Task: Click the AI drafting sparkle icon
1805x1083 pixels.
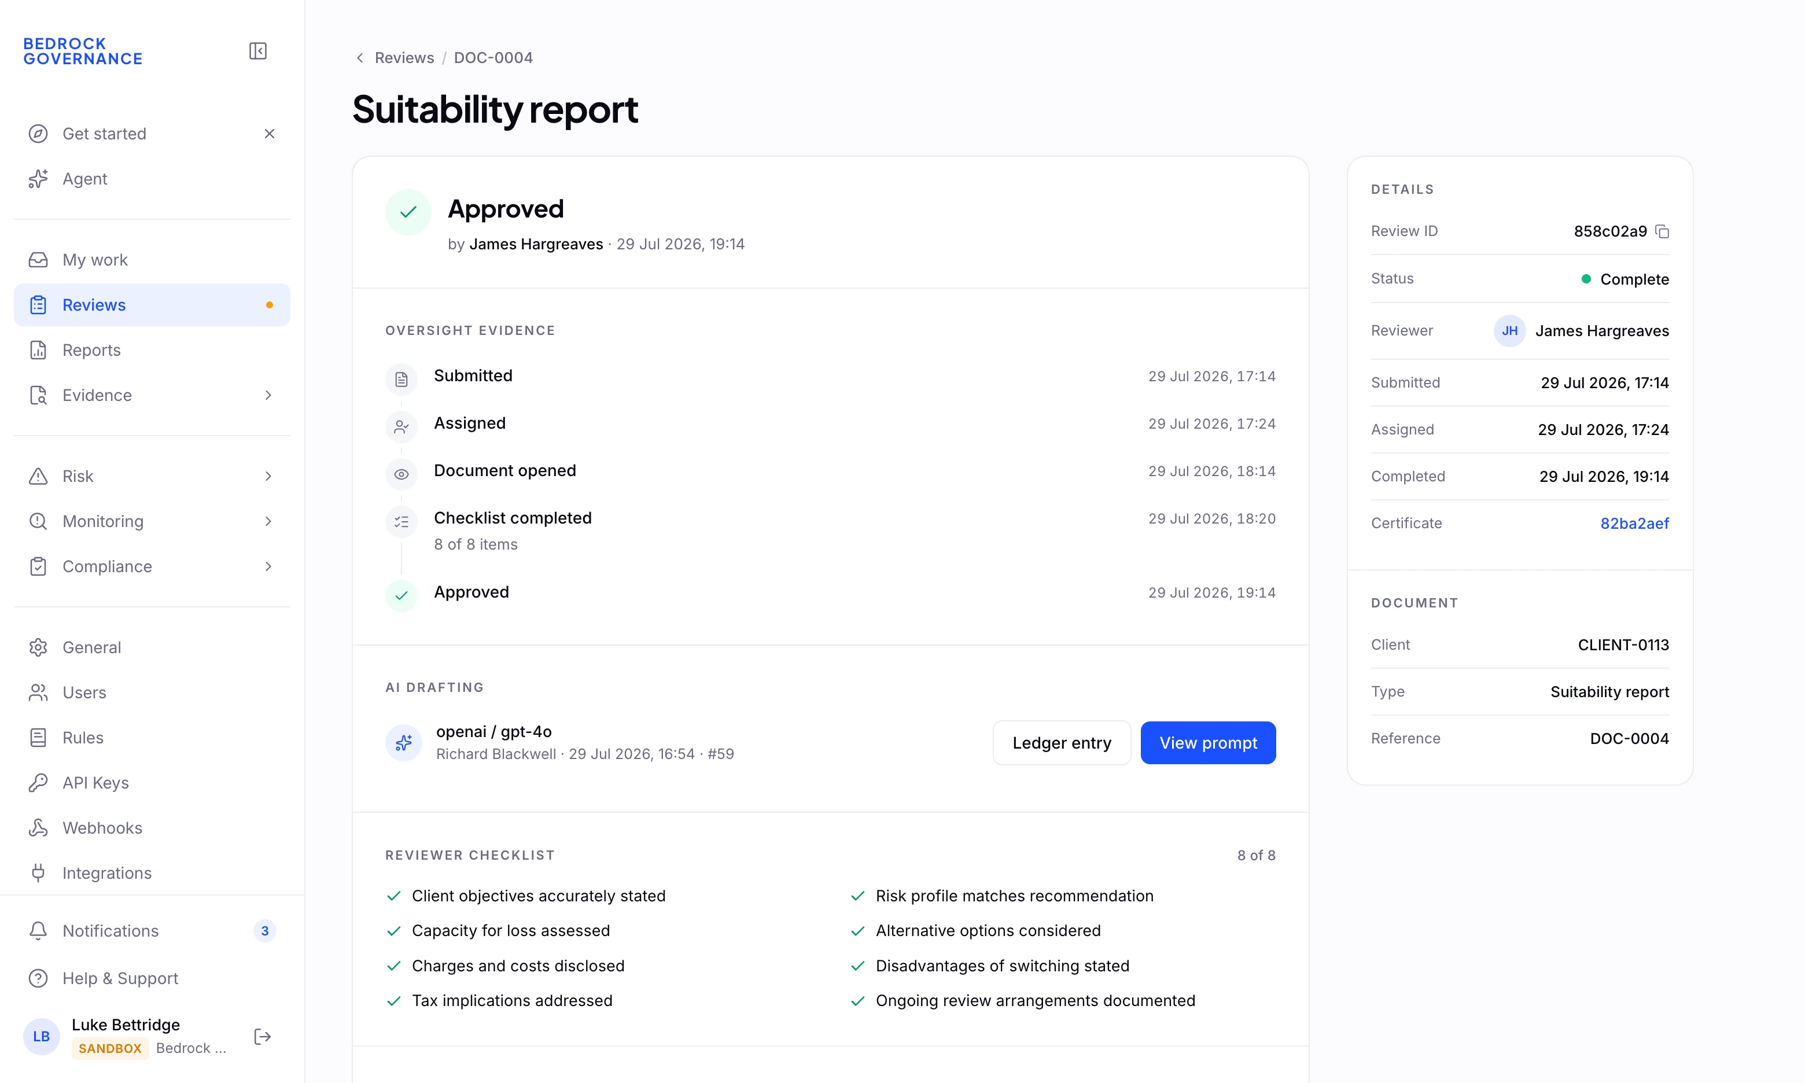Action: 403,743
